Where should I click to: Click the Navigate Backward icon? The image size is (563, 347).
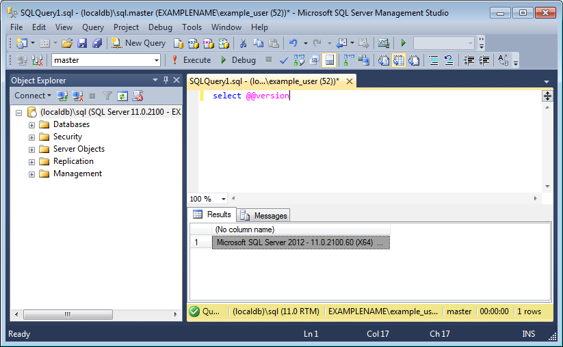point(341,44)
